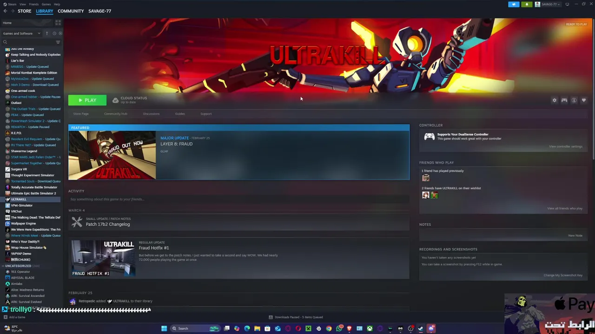
Task: Go to the STORE tab
Action: coord(24,11)
